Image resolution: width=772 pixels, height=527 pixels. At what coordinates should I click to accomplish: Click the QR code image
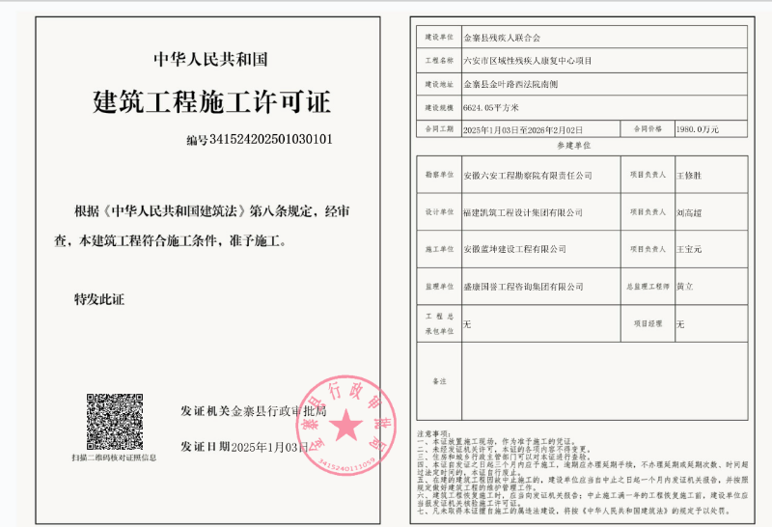click(x=115, y=422)
